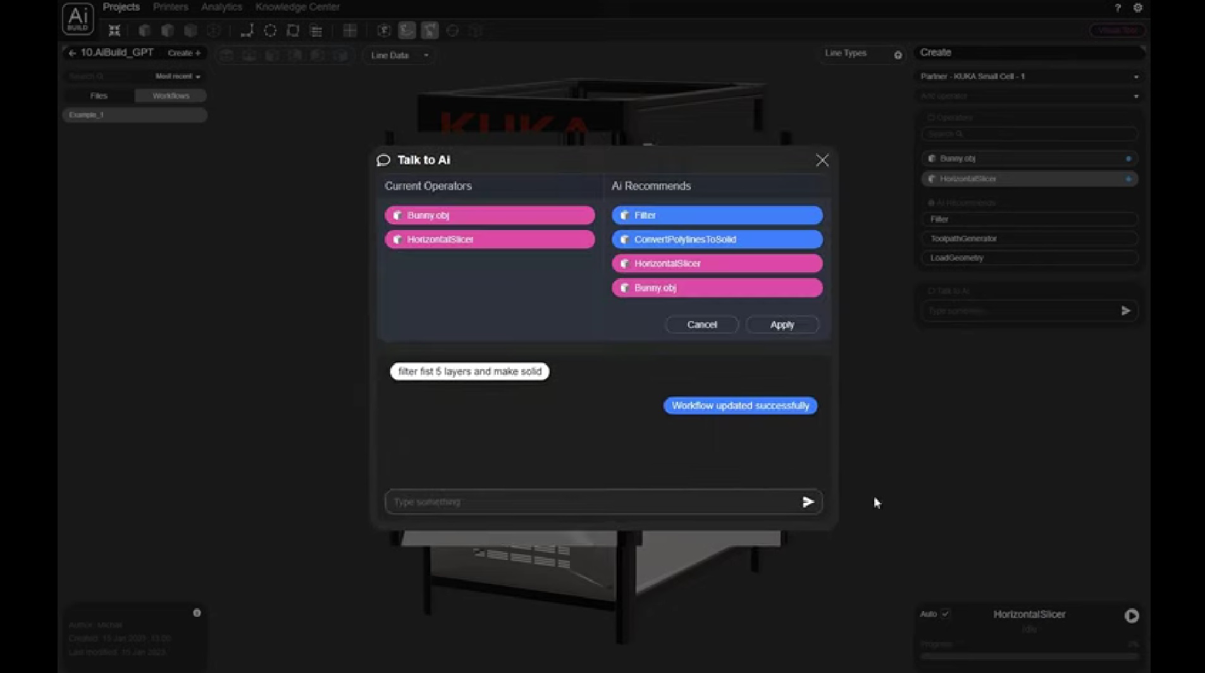Toggle blue dot on HorizontalSlicer operator
This screenshot has height=673, width=1205.
[1128, 179]
